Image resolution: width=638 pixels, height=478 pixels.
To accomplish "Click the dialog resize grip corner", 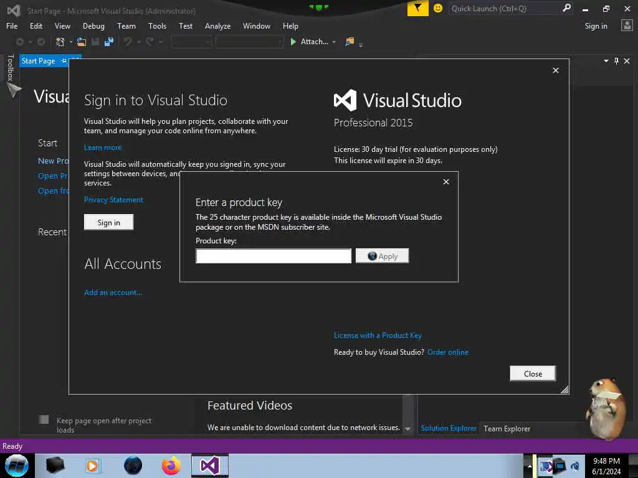I will [x=564, y=390].
